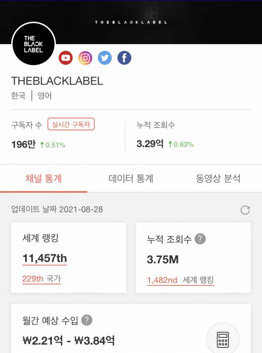Open the 11,457th world ranking link
The image size is (262, 353).
tap(45, 258)
